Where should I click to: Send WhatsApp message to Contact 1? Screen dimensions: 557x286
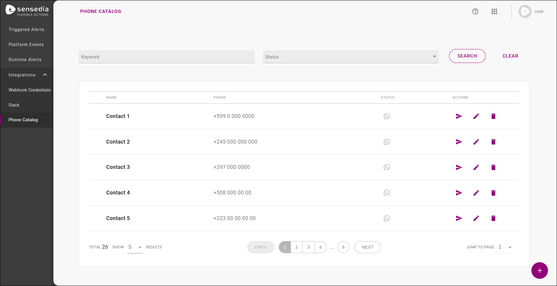(x=458, y=116)
